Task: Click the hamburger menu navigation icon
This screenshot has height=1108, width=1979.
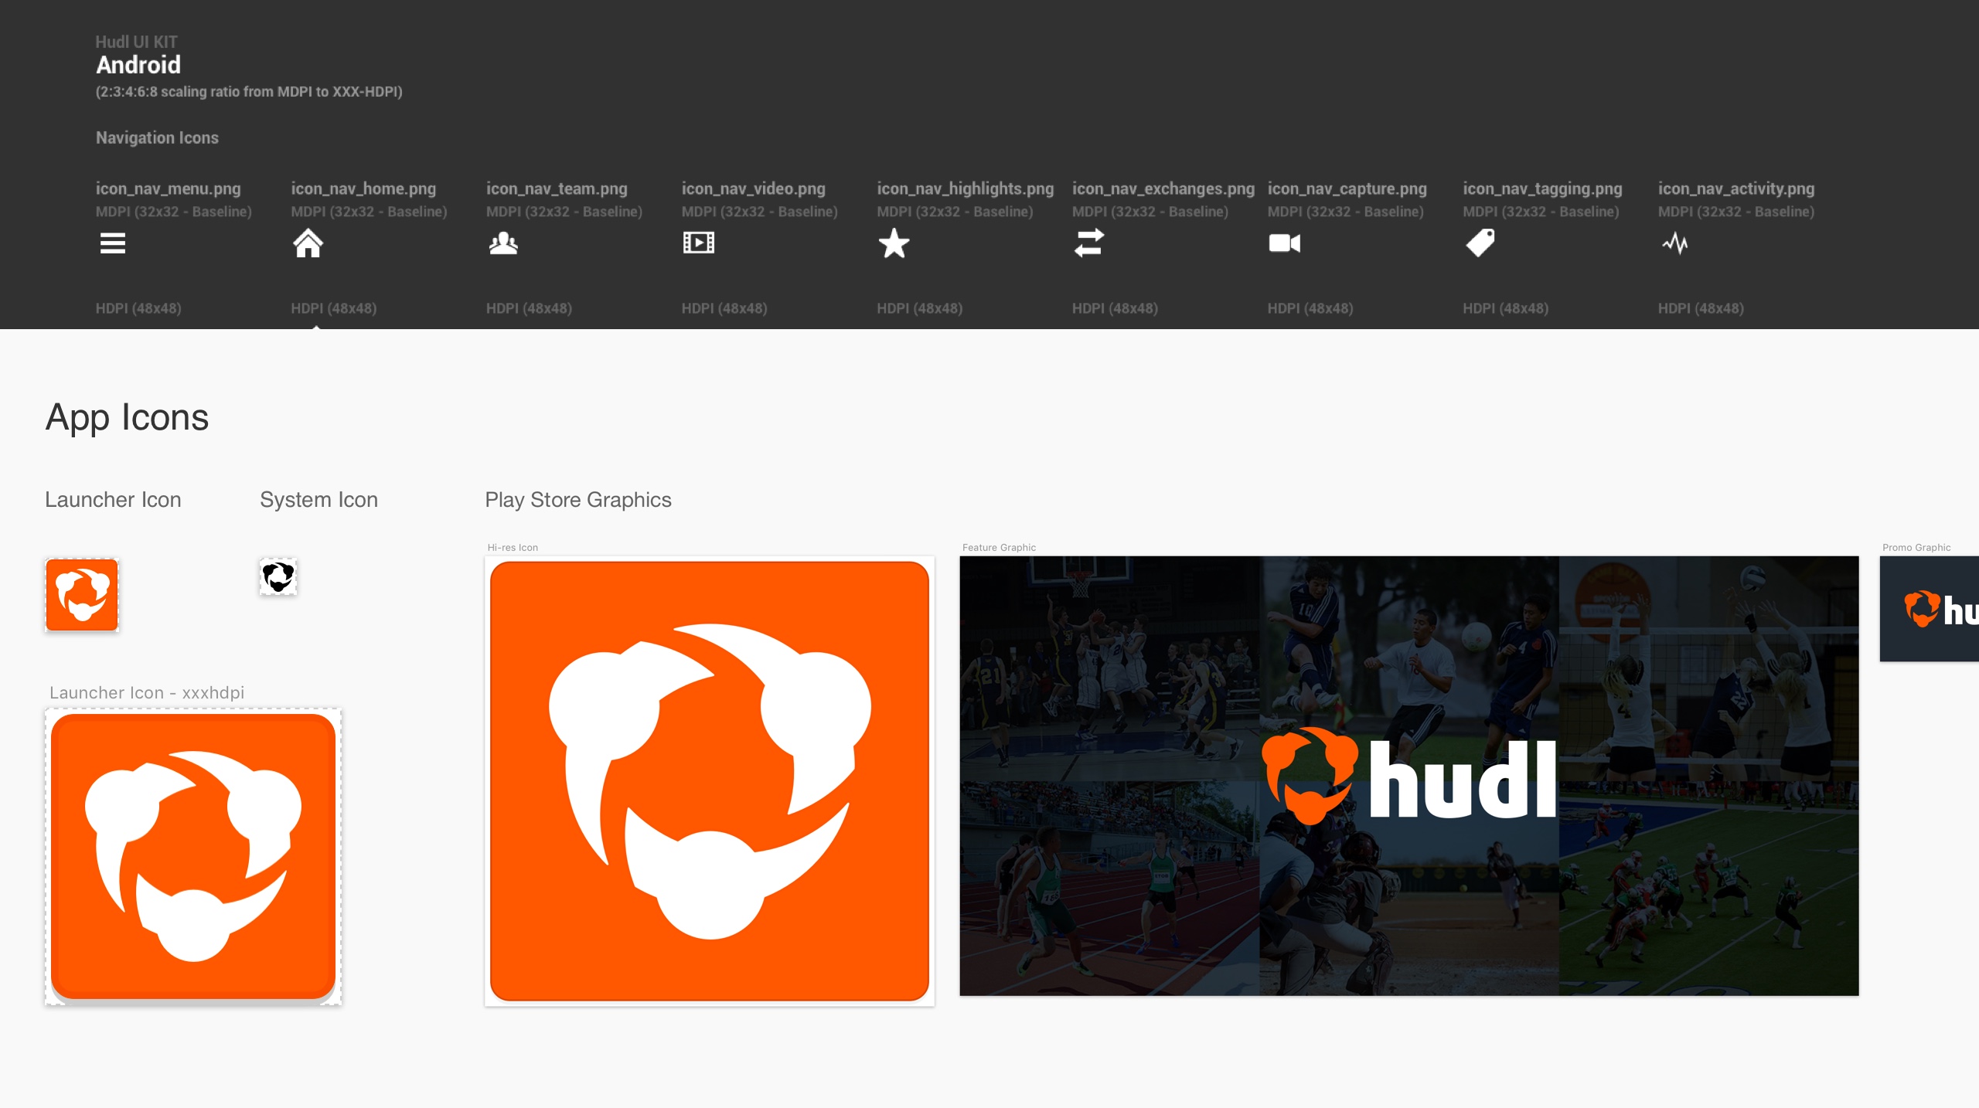Action: [113, 243]
